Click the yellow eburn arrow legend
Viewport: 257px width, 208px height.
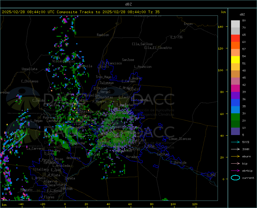tap(235, 157)
